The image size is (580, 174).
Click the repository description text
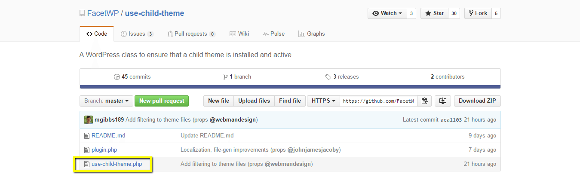[185, 55]
